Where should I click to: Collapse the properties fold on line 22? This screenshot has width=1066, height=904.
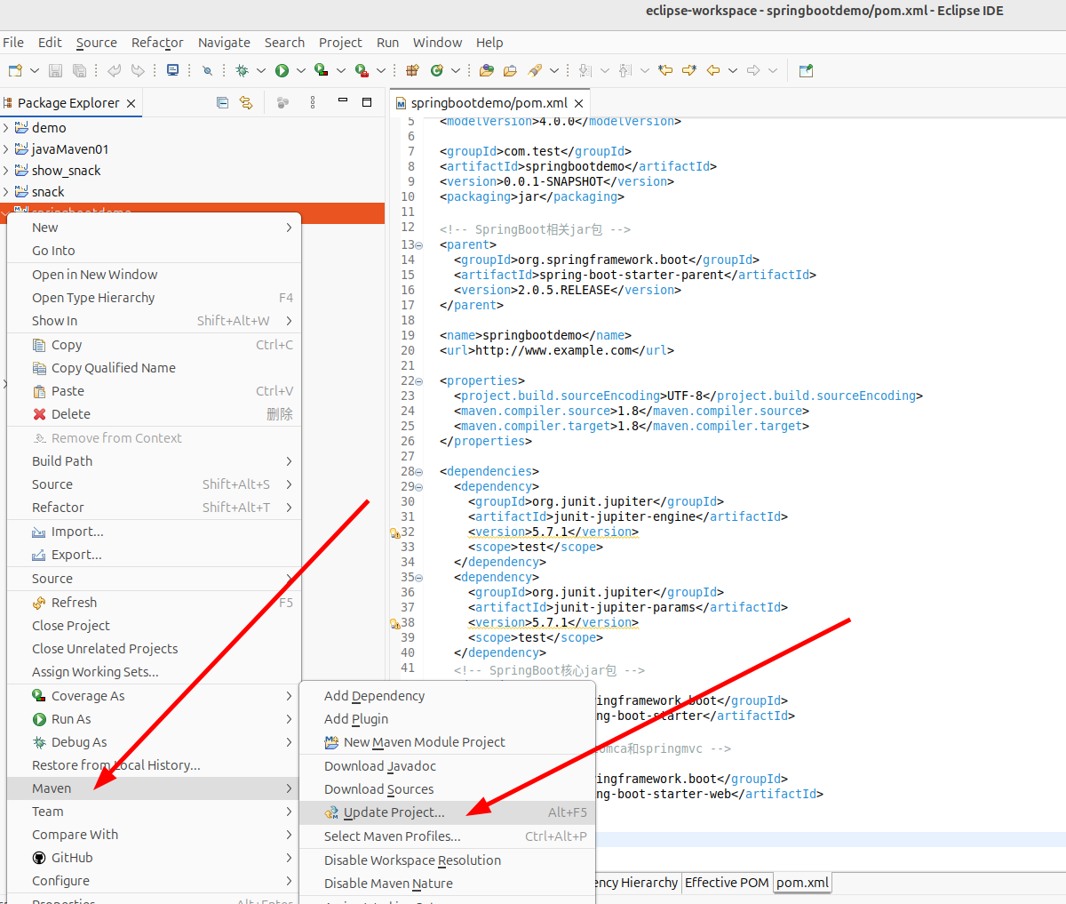tap(419, 381)
